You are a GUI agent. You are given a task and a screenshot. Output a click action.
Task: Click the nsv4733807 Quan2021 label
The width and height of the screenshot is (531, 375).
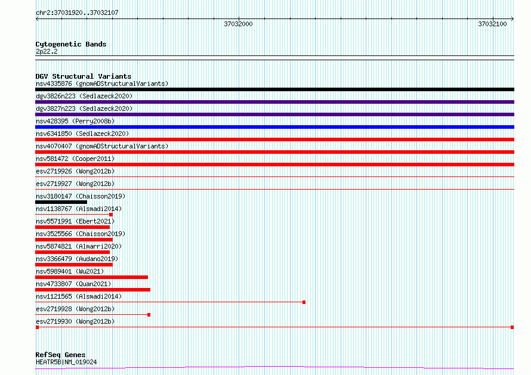[x=73, y=284]
